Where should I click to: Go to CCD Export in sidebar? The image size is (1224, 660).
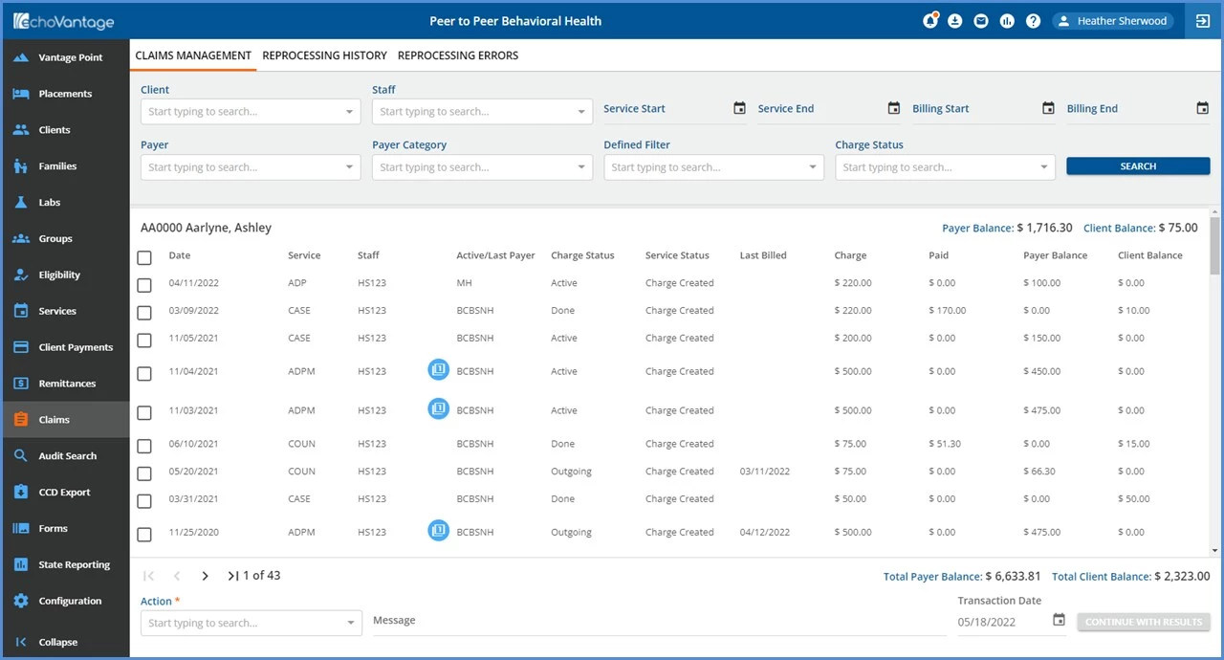(65, 493)
